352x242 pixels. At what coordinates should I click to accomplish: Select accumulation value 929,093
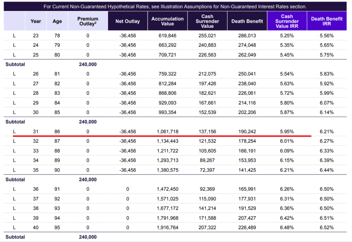(x=167, y=103)
